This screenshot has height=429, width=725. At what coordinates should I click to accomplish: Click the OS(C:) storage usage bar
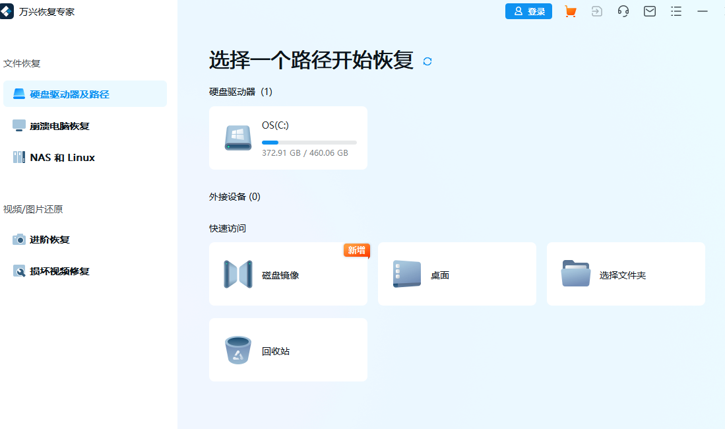click(309, 142)
